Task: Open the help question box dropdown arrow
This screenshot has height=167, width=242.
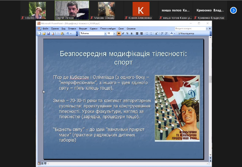Action: (x=207, y=29)
